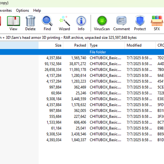This screenshot has width=164, height=164.
Task: Select the highlighted File folder row
Action: coord(82,52)
